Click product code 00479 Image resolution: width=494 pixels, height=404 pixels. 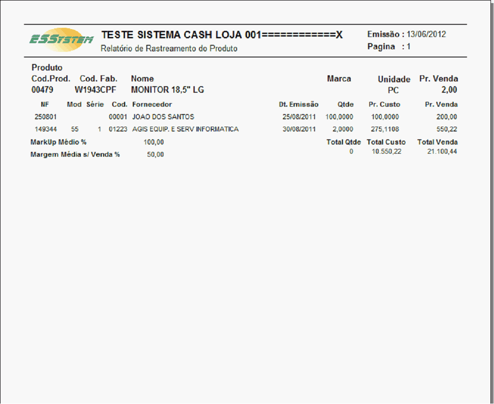(x=42, y=90)
